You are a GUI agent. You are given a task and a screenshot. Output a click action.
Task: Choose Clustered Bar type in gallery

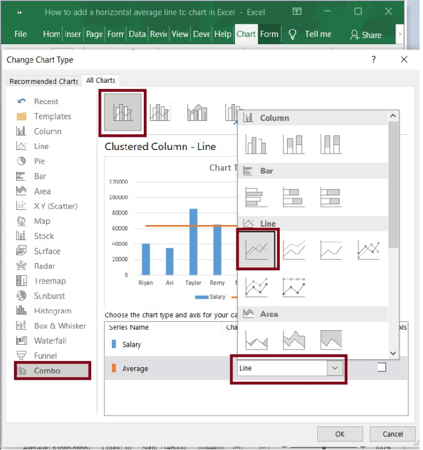[x=256, y=197]
